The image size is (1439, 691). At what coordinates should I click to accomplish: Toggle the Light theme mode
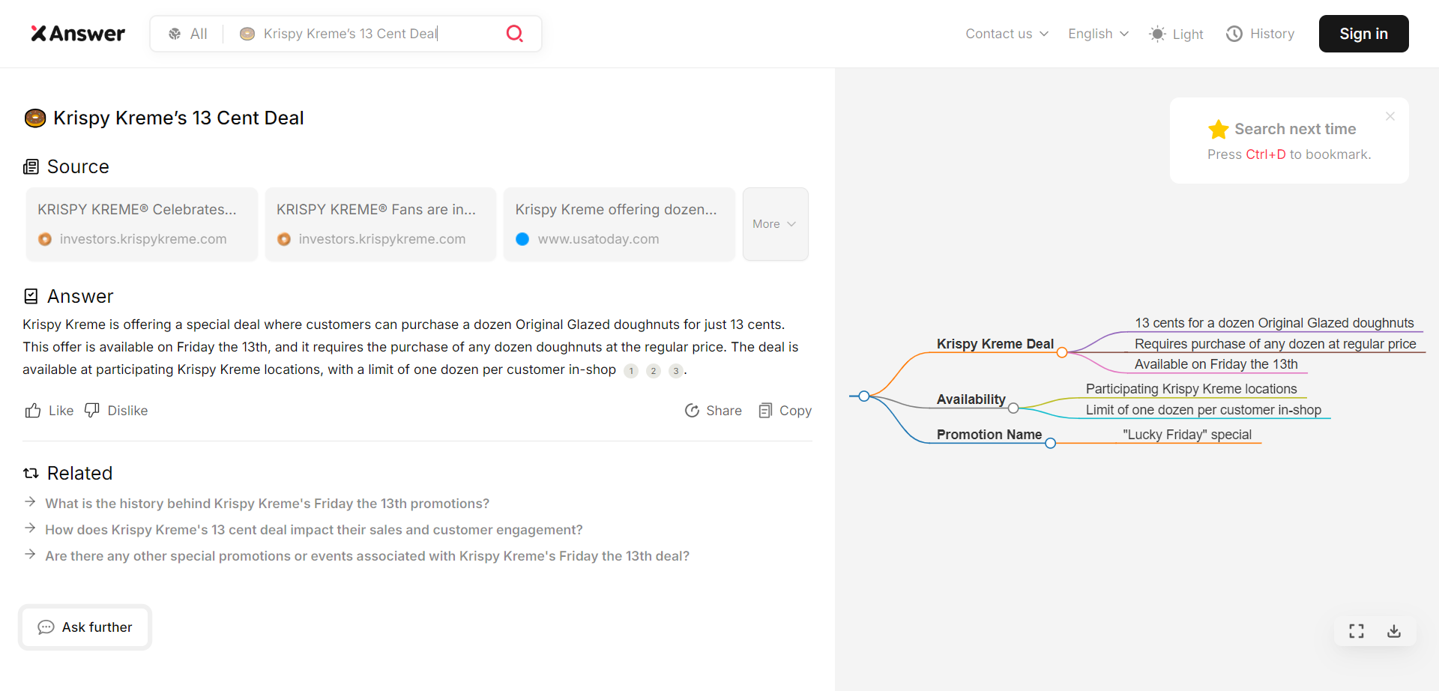[x=1176, y=34]
